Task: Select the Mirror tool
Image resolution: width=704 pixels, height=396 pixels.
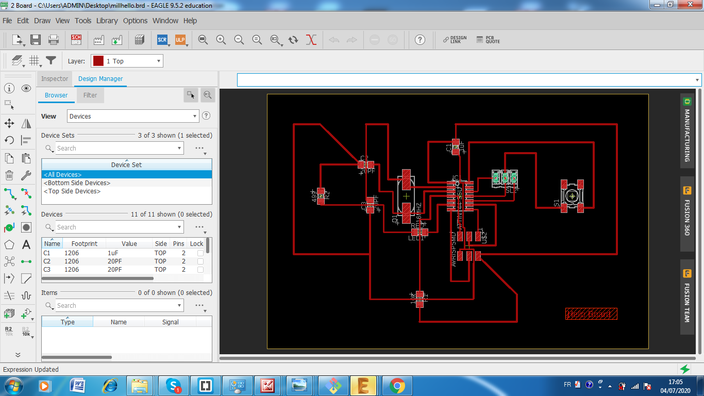Action: [26, 123]
